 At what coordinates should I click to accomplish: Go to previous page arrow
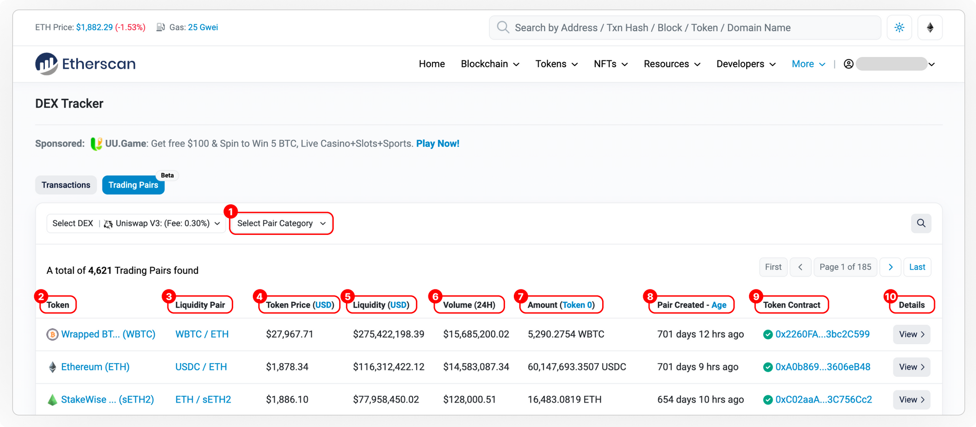pos(800,267)
